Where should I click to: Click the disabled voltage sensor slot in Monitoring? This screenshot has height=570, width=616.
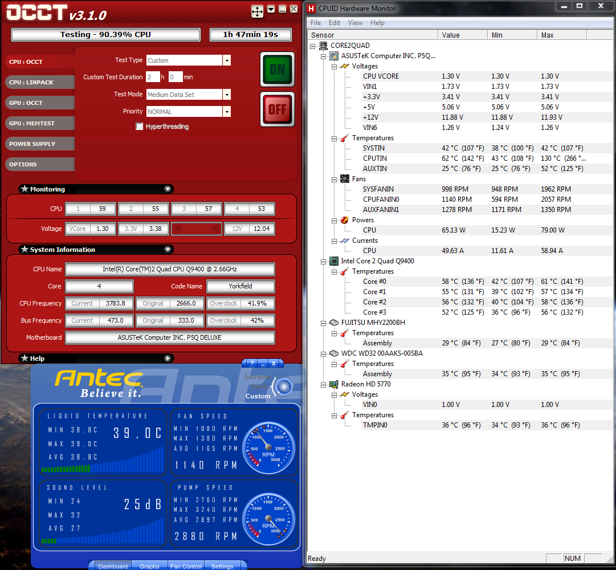tap(197, 229)
